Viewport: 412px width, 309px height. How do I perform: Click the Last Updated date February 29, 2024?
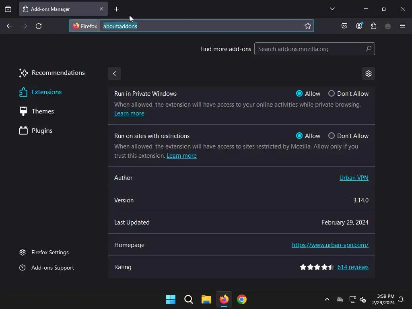(345, 222)
